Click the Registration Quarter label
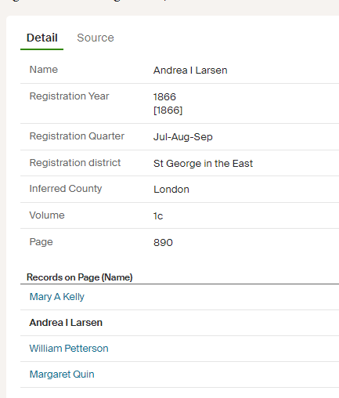 click(x=77, y=136)
